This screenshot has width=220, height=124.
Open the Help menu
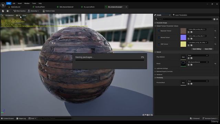(40, 3)
